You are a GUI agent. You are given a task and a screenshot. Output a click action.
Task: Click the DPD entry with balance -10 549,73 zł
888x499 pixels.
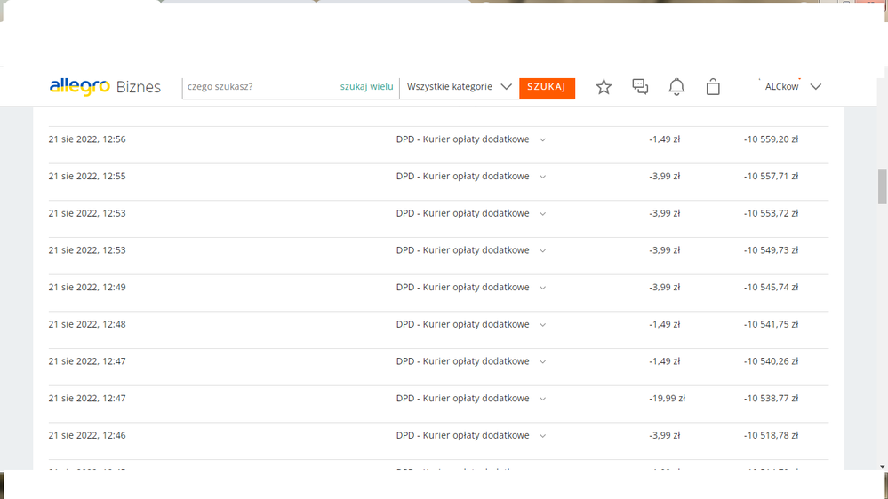pyautogui.click(x=462, y=250)
